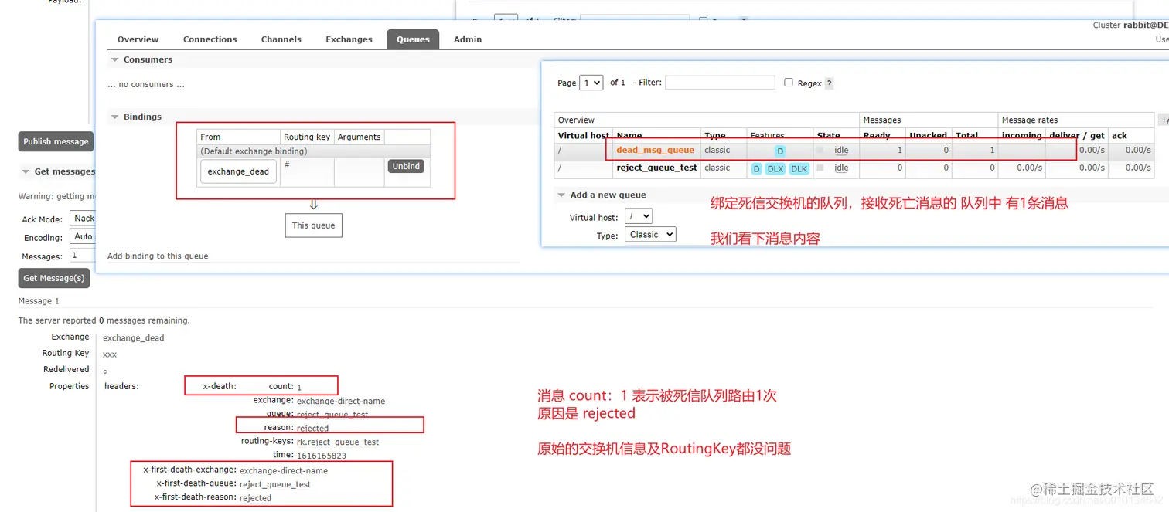The width and height of the screenshot is (1169, 512).
Task: Sort queues by deliver / get column
Action: (x=1077, y=135)
